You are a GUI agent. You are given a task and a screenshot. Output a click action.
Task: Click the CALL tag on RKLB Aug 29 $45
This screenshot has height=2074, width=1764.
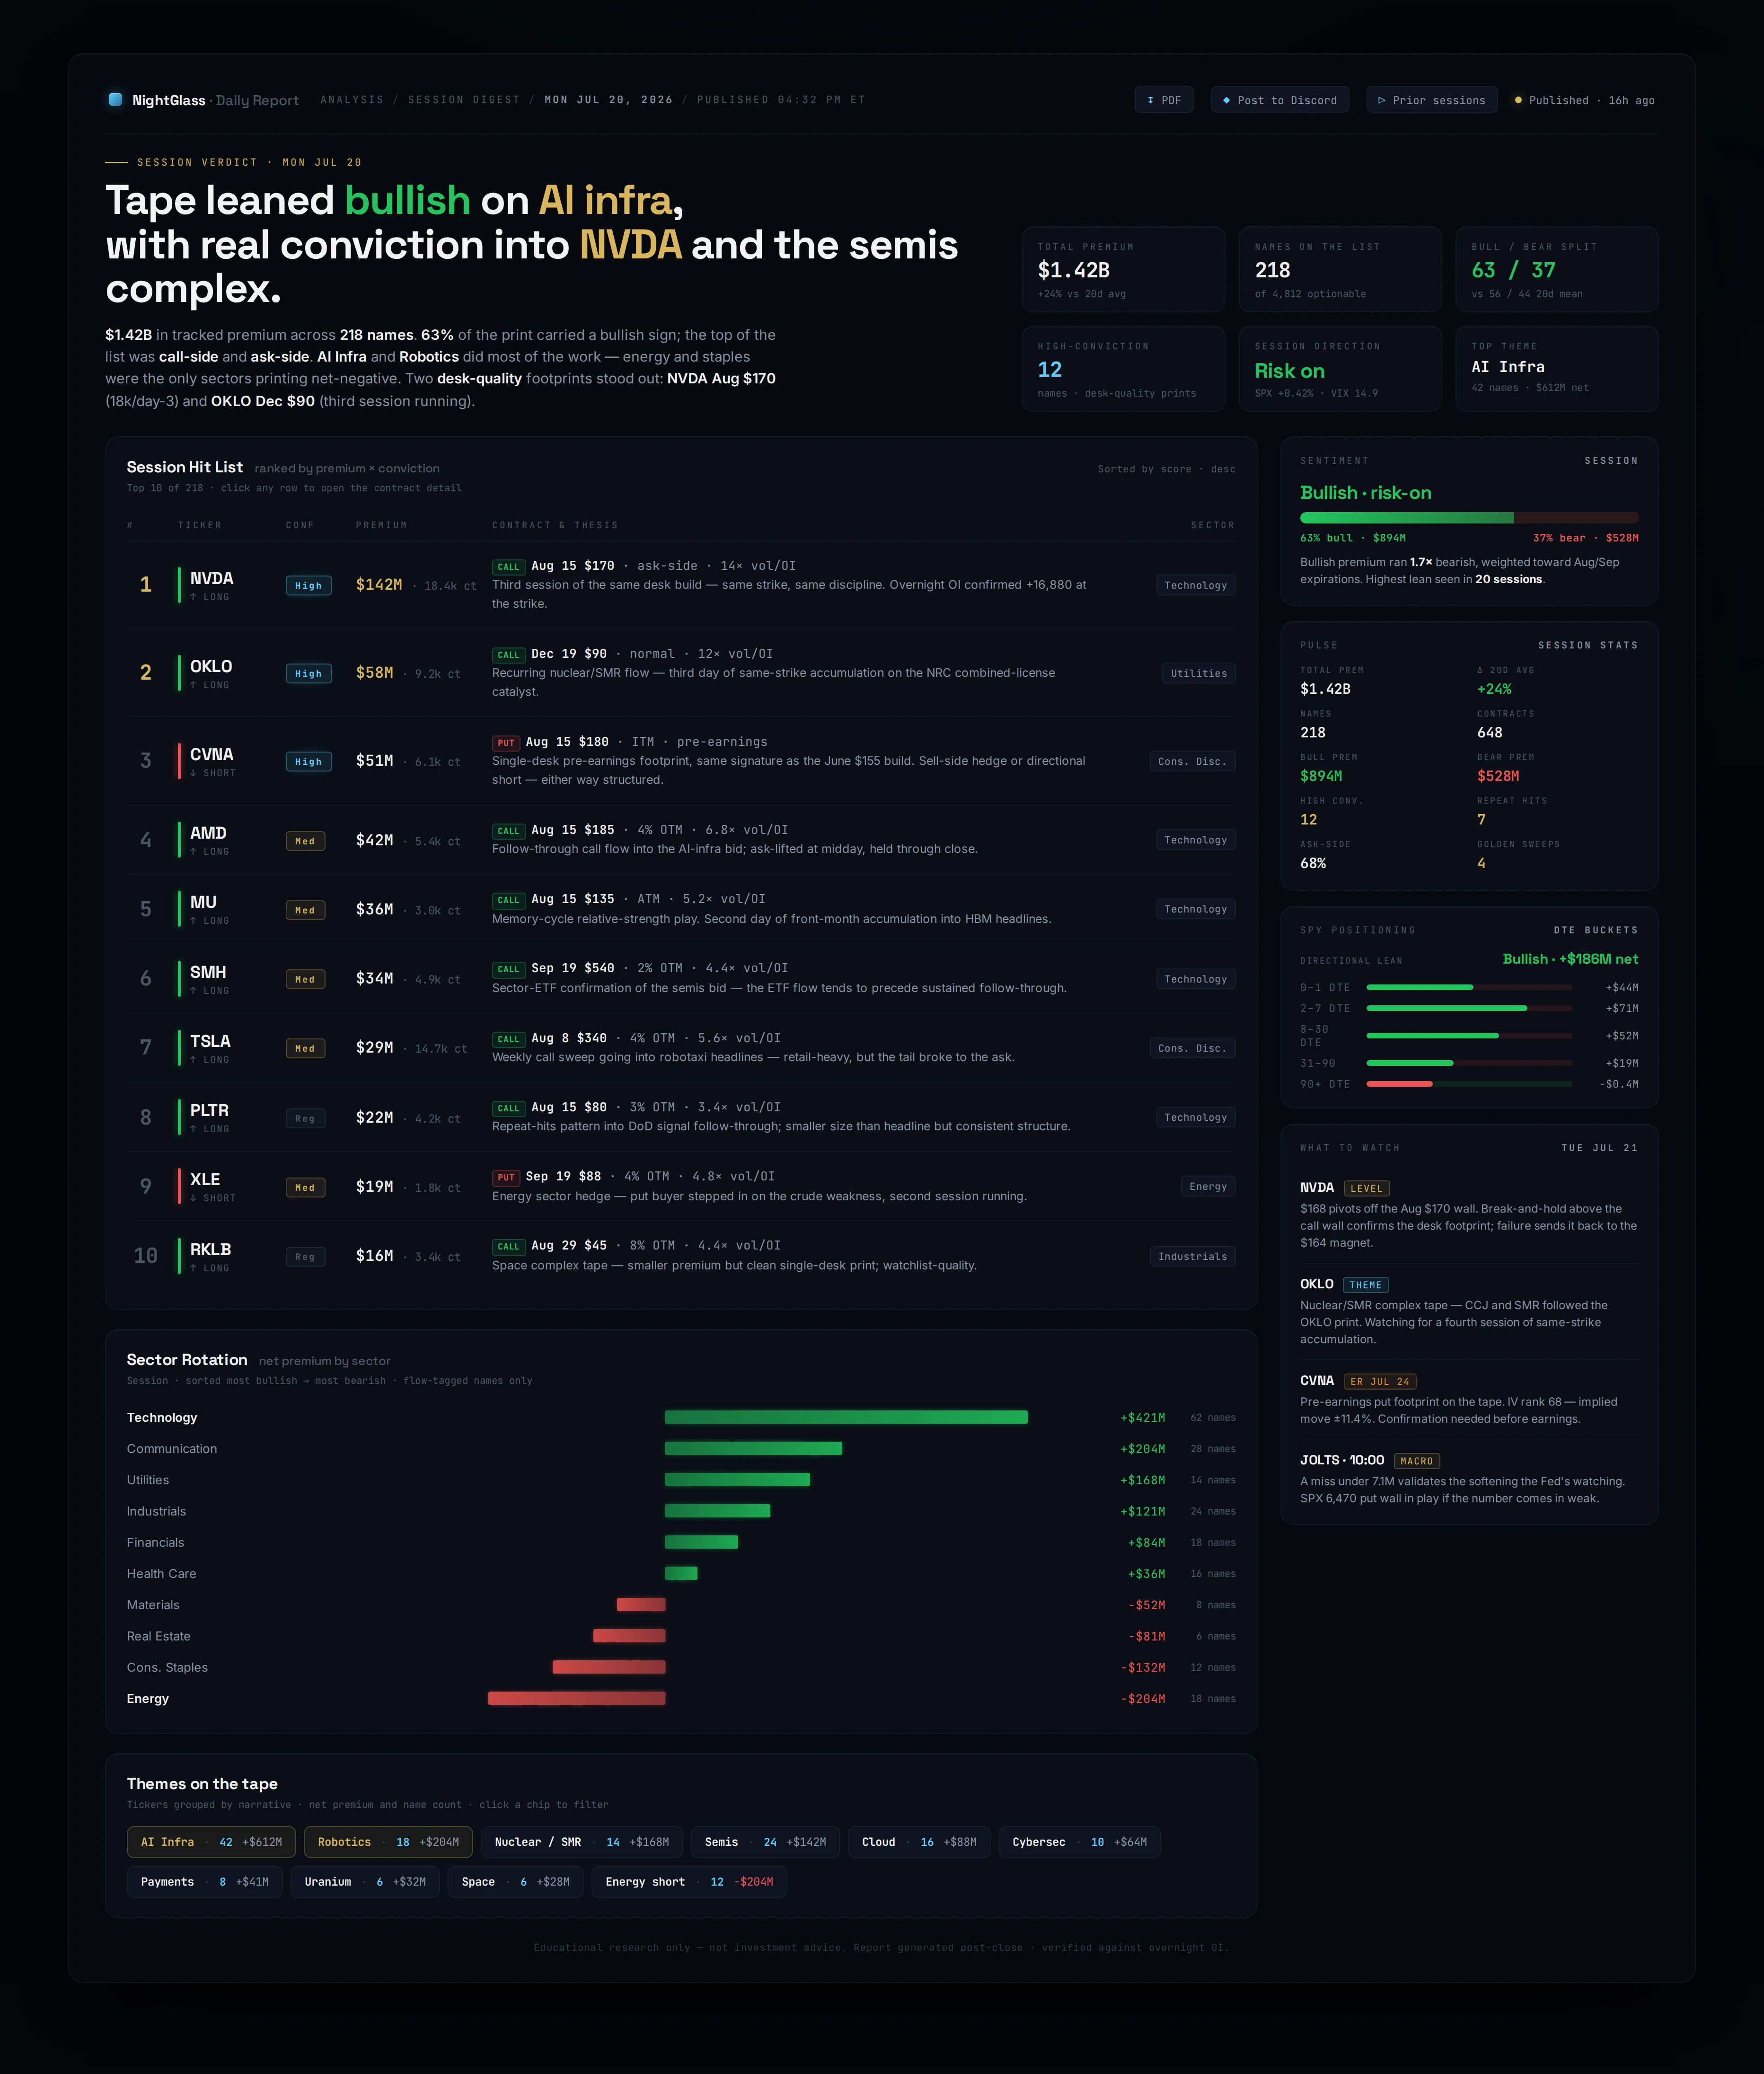tap(508, 1246)
